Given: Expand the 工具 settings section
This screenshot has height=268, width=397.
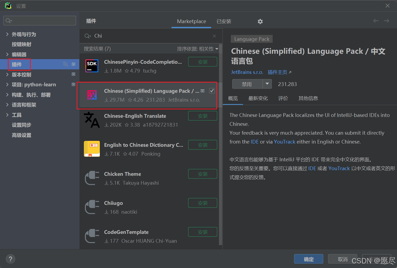Looking at the screenshot, I should [x=7, y=115].
